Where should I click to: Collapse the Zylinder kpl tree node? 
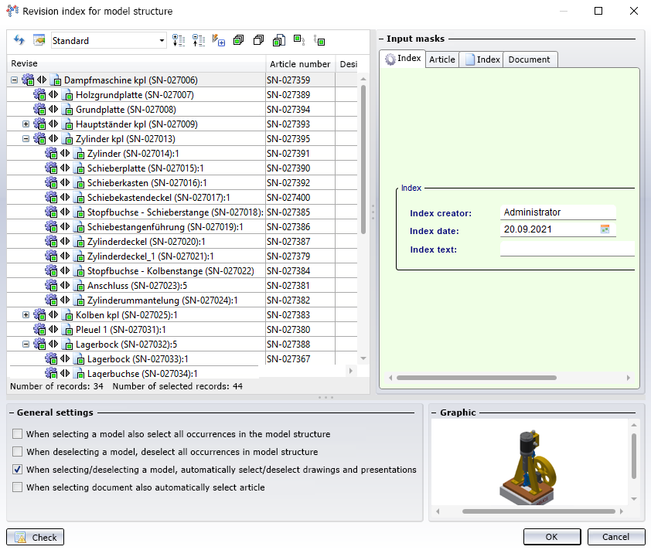tap(26, 139)
